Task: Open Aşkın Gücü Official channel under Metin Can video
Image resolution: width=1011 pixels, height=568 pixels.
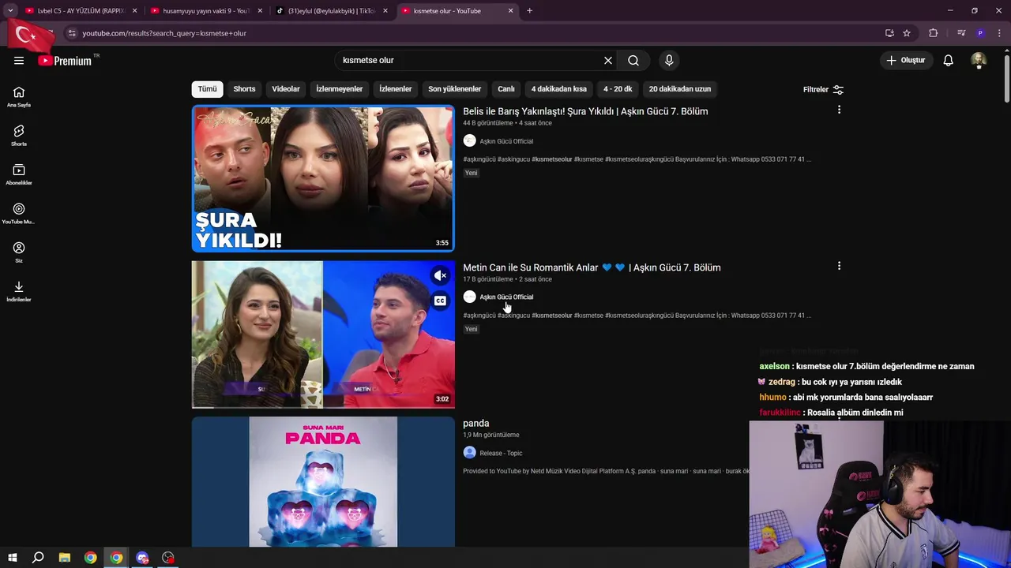Action: pyautogui.click(x=506, y=297)
